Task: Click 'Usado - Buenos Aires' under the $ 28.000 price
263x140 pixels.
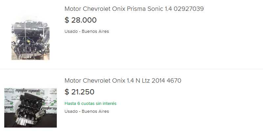Action: [x=87, y=31]
